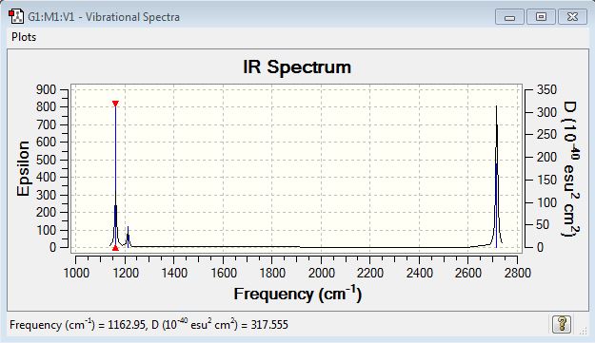
Task: Open the Plots menu
Action: [x=24, y=37]
